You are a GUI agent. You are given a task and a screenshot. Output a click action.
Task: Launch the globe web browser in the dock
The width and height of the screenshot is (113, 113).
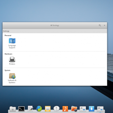[x=39, y=108]
